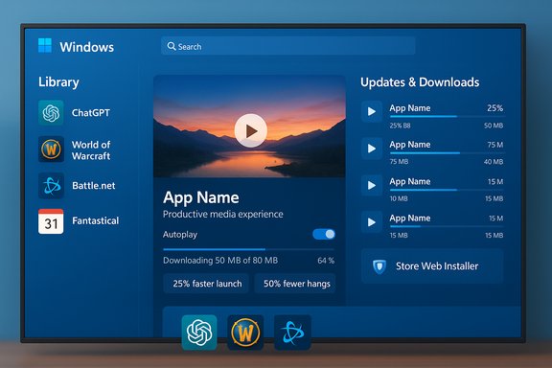Open Store Web Installer
This screenshot has height=368, width=552.
pos(432,265)
